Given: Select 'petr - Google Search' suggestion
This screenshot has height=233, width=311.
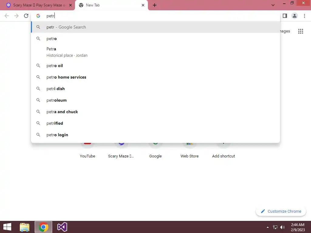Looking at the screenshot, I should 156,27.
